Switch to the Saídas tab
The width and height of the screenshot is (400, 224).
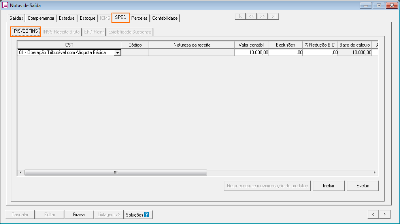click(17, 18)
